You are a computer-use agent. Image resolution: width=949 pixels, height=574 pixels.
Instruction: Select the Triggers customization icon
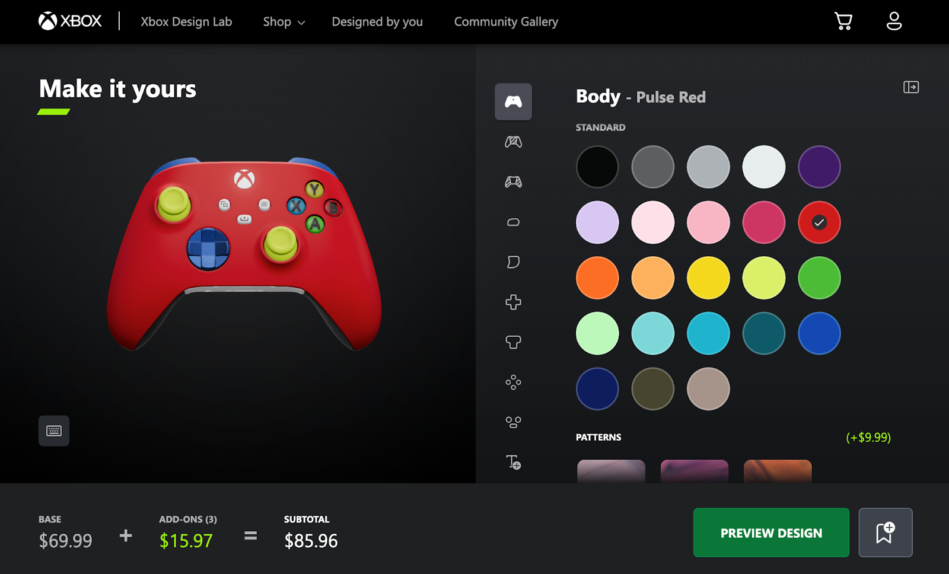(513, 262)
